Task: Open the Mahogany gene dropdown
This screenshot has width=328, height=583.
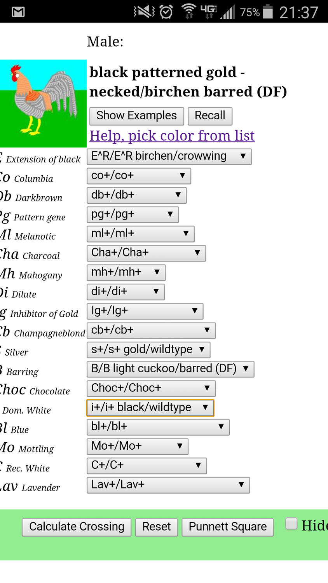Action: point(126,272)
